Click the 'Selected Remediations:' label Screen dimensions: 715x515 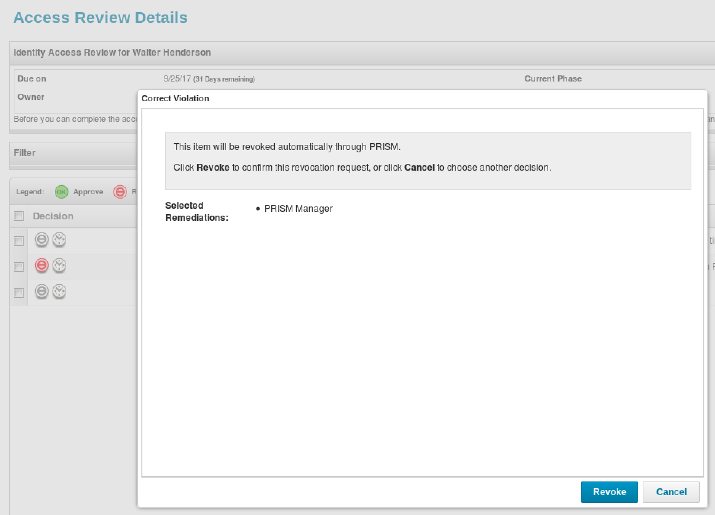pyautogui.click(x=196, y=211)
